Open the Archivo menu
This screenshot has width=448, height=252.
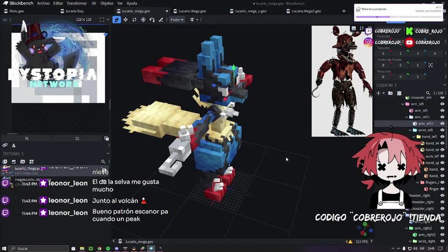43,3
